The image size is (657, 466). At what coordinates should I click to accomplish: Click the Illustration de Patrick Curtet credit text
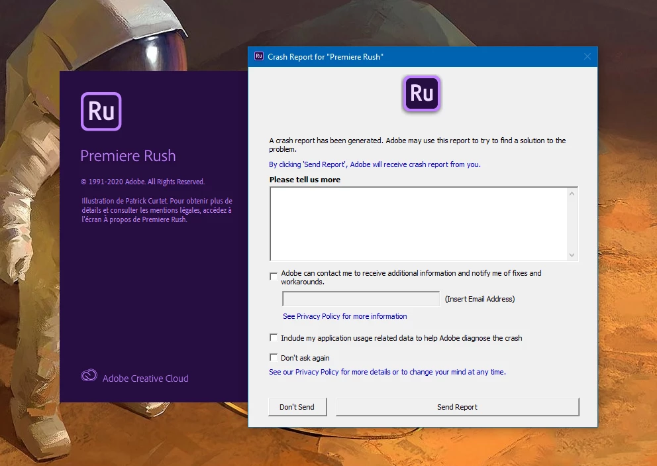point(157,210)
